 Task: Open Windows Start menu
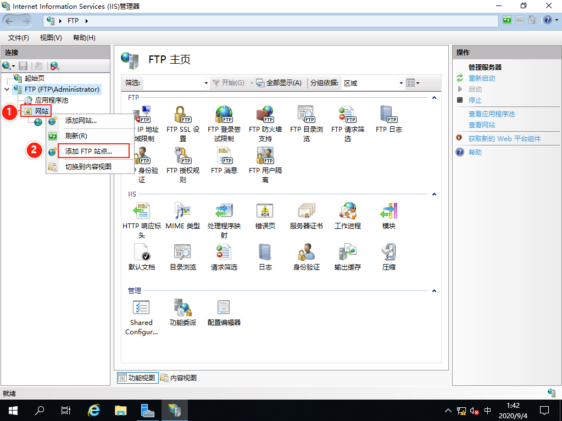(x=13, y=410)
